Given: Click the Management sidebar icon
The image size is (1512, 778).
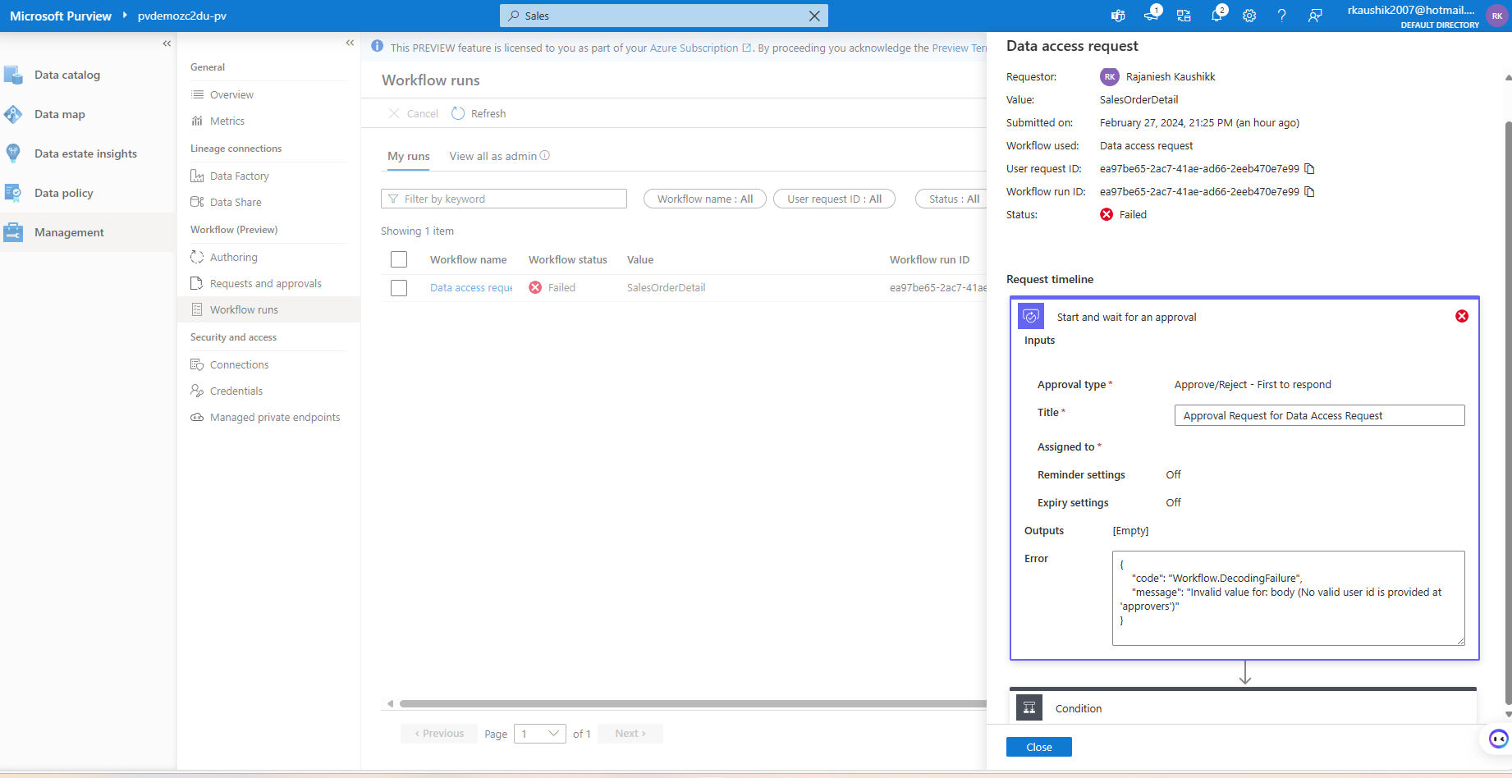Looking at the screenshot, I should pyautogui.click(x=13, y=232).
